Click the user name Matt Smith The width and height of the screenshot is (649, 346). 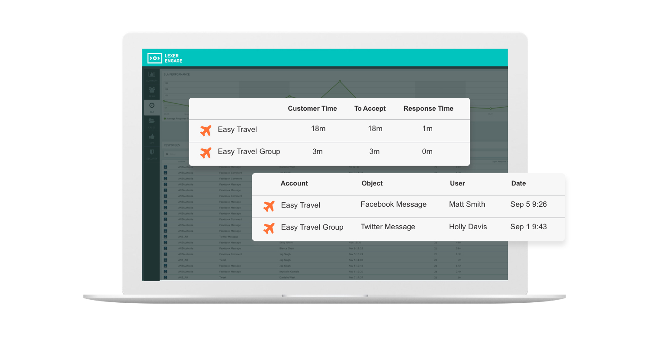(x=467, y=204)
